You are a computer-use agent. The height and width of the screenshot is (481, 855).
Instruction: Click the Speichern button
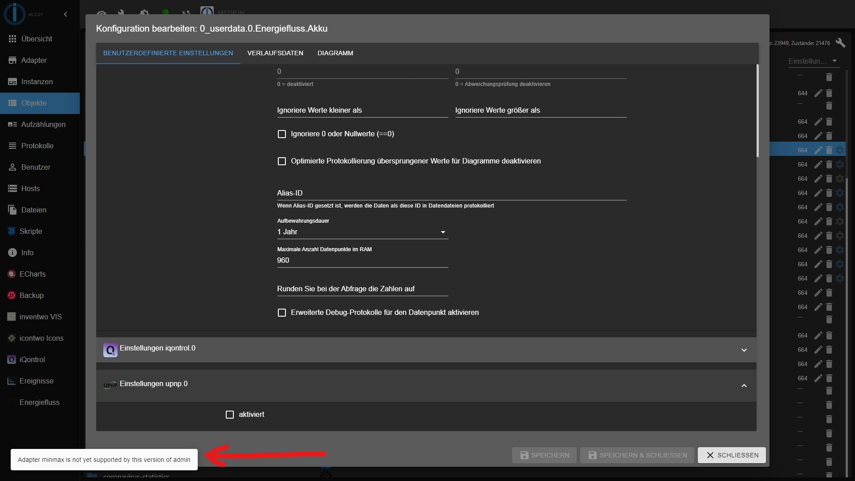pyautogui.click(x=544, y=455)
